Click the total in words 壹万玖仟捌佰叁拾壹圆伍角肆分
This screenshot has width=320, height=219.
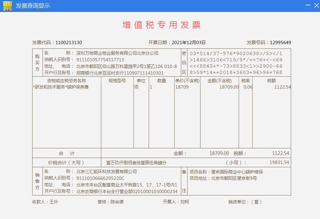(x=136, y=163)
